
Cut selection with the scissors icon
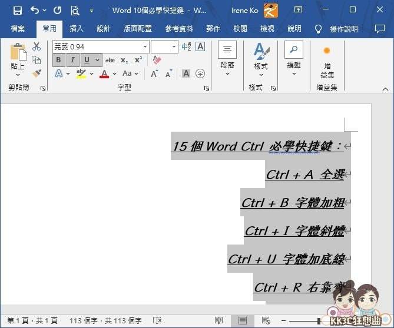37,46
